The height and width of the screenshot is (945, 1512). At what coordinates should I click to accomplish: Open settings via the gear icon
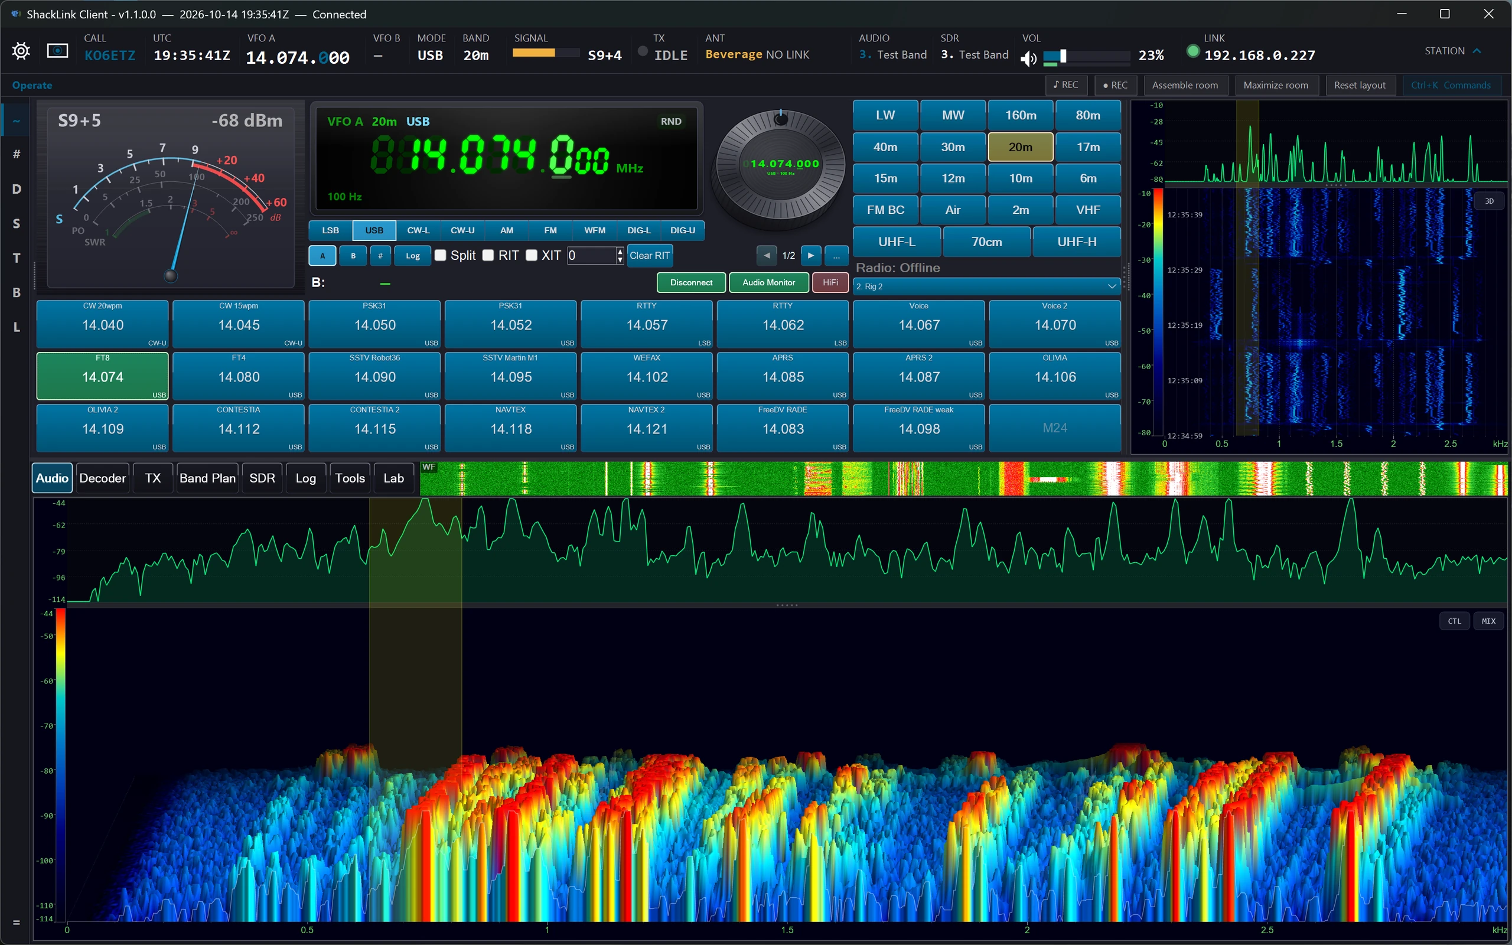click(21, 51)
